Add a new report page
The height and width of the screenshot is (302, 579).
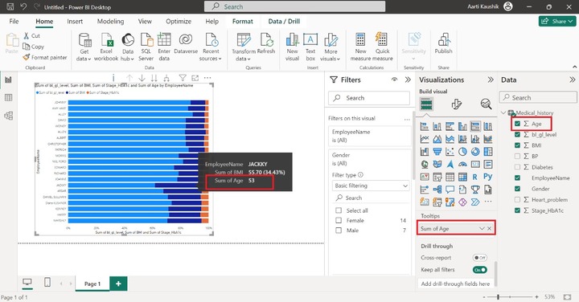pos(118,284)
